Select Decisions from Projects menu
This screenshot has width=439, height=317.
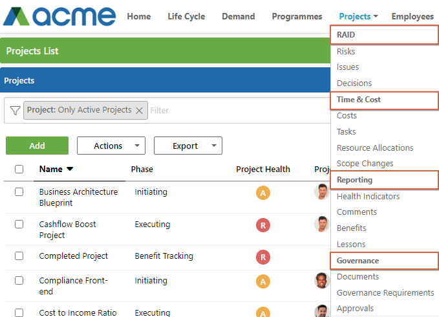coord(354,83)
